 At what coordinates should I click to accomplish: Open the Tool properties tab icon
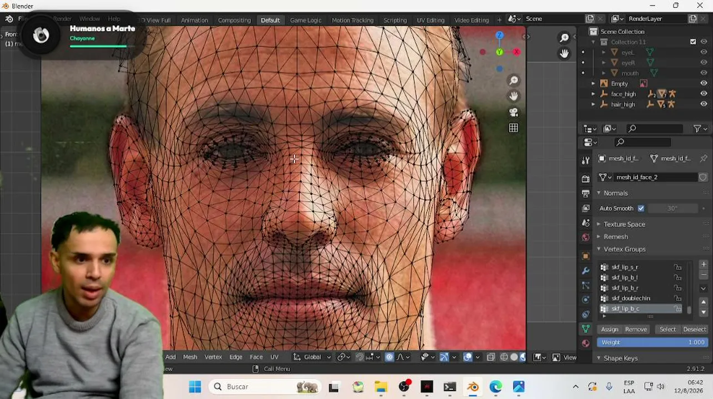(585, 160)
